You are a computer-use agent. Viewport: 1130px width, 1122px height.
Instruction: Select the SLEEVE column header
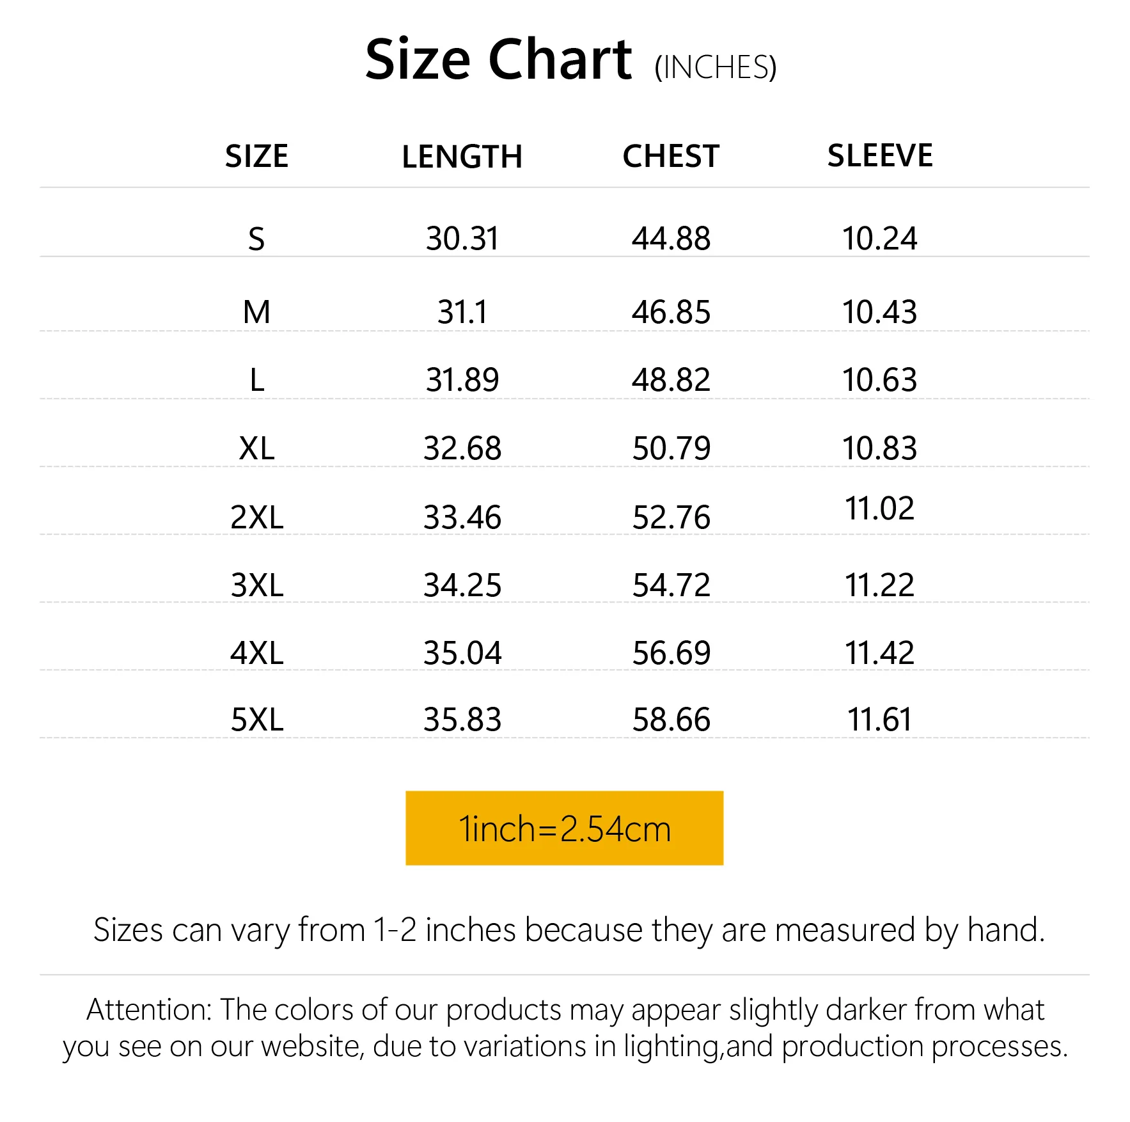pyautogui.click(x=880, y=155)
